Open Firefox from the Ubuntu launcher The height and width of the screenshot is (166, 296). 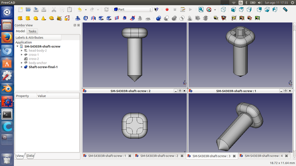point(7,38)
